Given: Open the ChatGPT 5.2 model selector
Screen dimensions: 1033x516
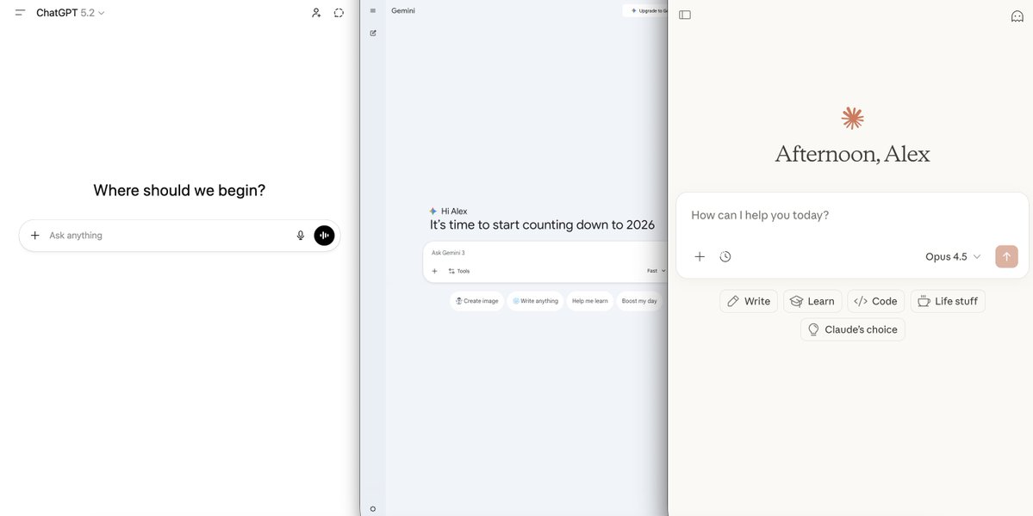Looking at the screenshot, I should pos(71,13).
